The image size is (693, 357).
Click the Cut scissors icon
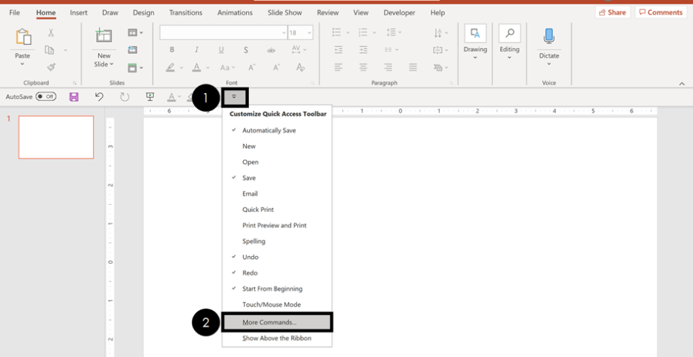(51, 32)
